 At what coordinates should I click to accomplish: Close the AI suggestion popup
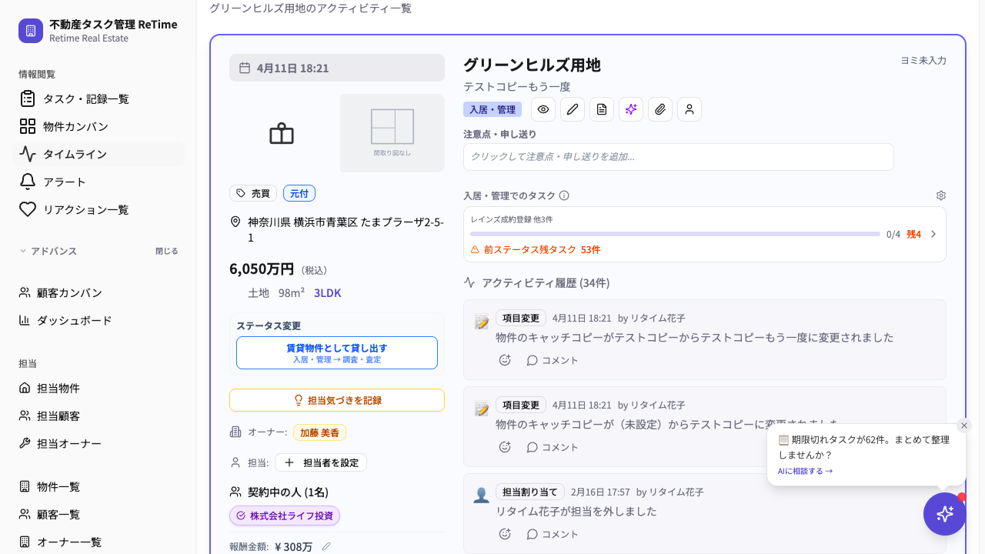[964, 426]
